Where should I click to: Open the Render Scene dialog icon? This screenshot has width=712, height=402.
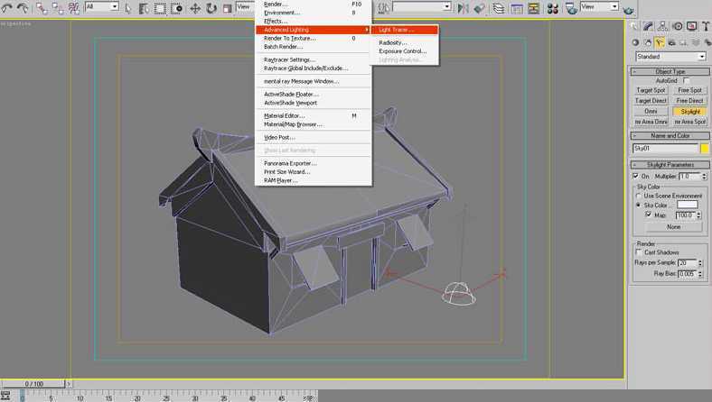571,8
